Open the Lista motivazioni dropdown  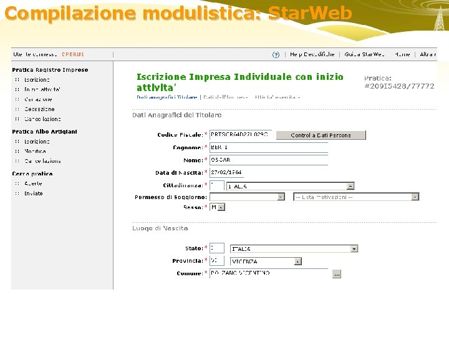[356, 197]
